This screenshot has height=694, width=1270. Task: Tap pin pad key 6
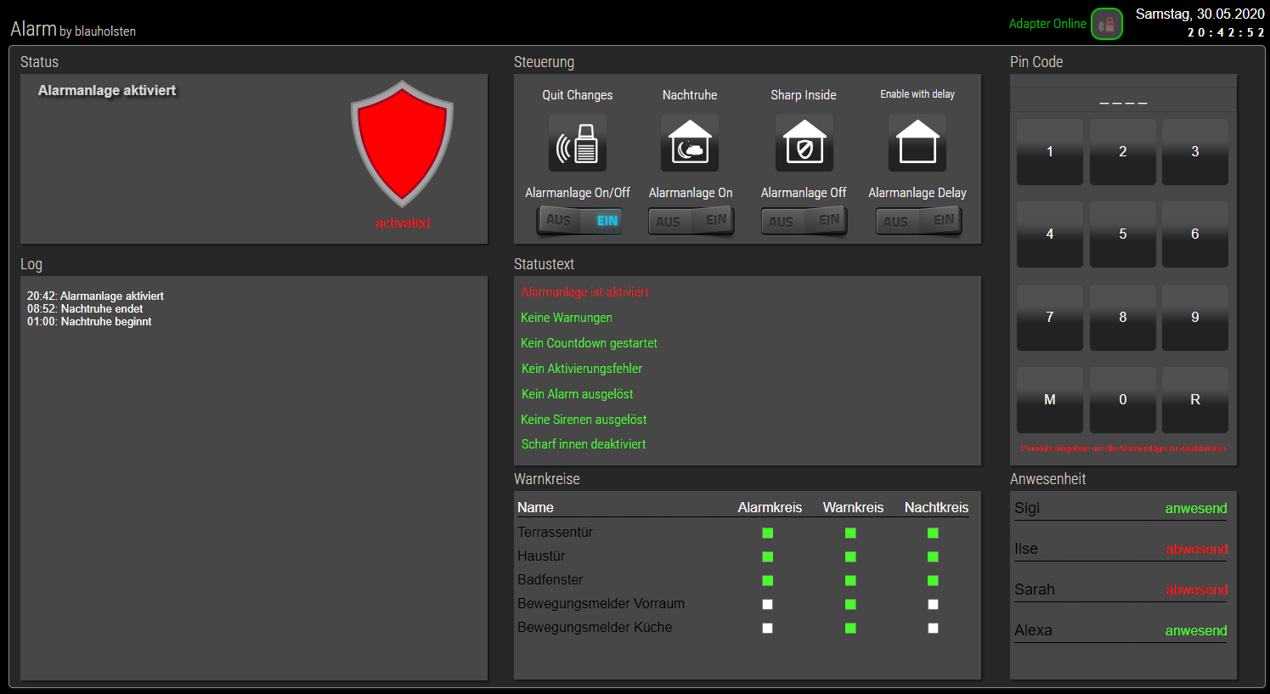(x=1195, y=234)
